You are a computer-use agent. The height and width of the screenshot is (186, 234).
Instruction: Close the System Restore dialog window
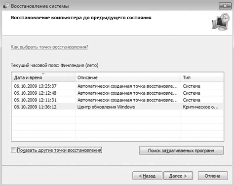(x=225, y=6)
